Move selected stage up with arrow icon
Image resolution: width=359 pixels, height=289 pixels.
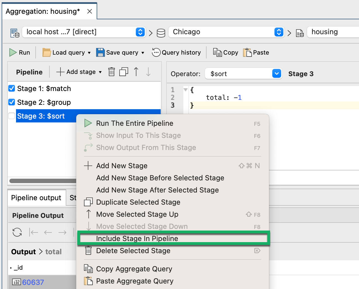coord(136,72)
